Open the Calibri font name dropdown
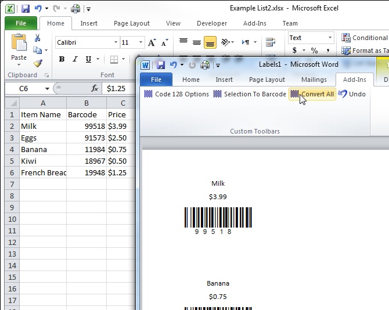 116,42
